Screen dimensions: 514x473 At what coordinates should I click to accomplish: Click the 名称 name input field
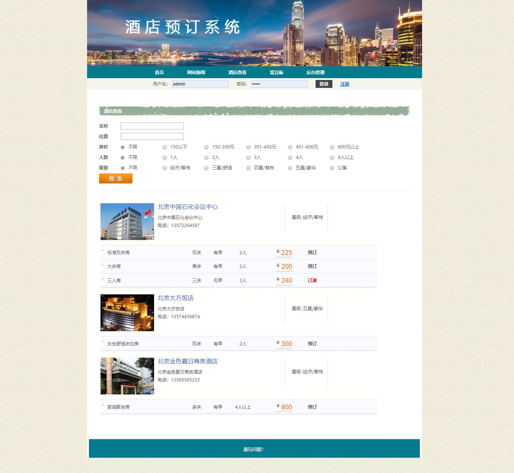[x=152, y=126]
